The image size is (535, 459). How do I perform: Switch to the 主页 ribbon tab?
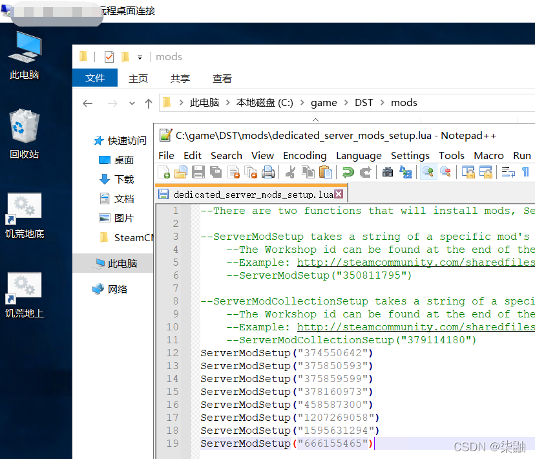pos(138,78)
